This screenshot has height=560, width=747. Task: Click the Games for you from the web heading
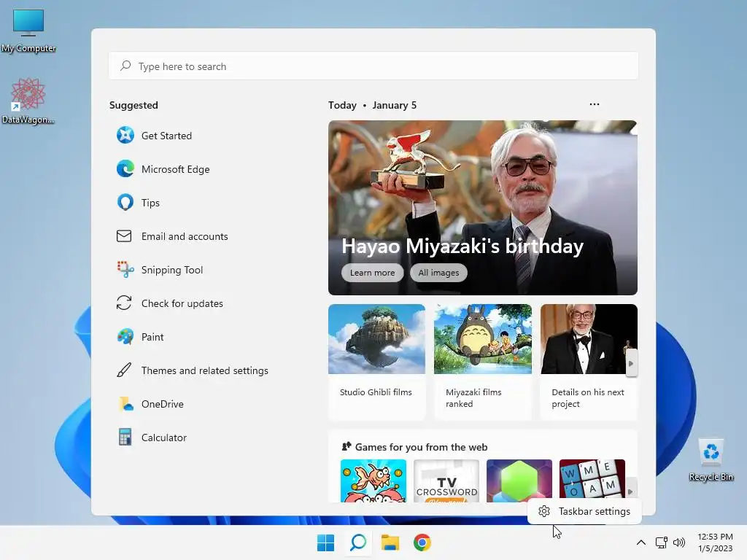[x=421, y=447]
